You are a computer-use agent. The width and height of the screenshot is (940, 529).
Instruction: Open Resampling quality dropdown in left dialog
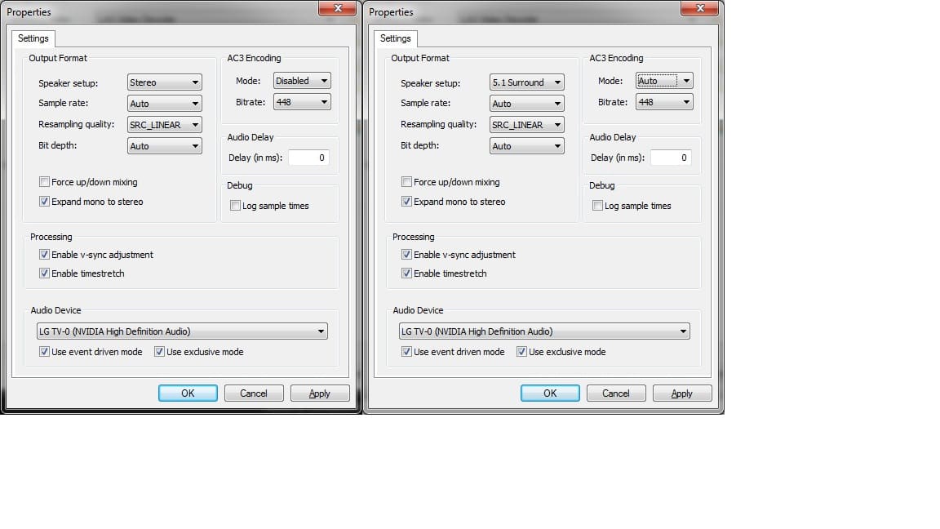[x=165, y=125]
